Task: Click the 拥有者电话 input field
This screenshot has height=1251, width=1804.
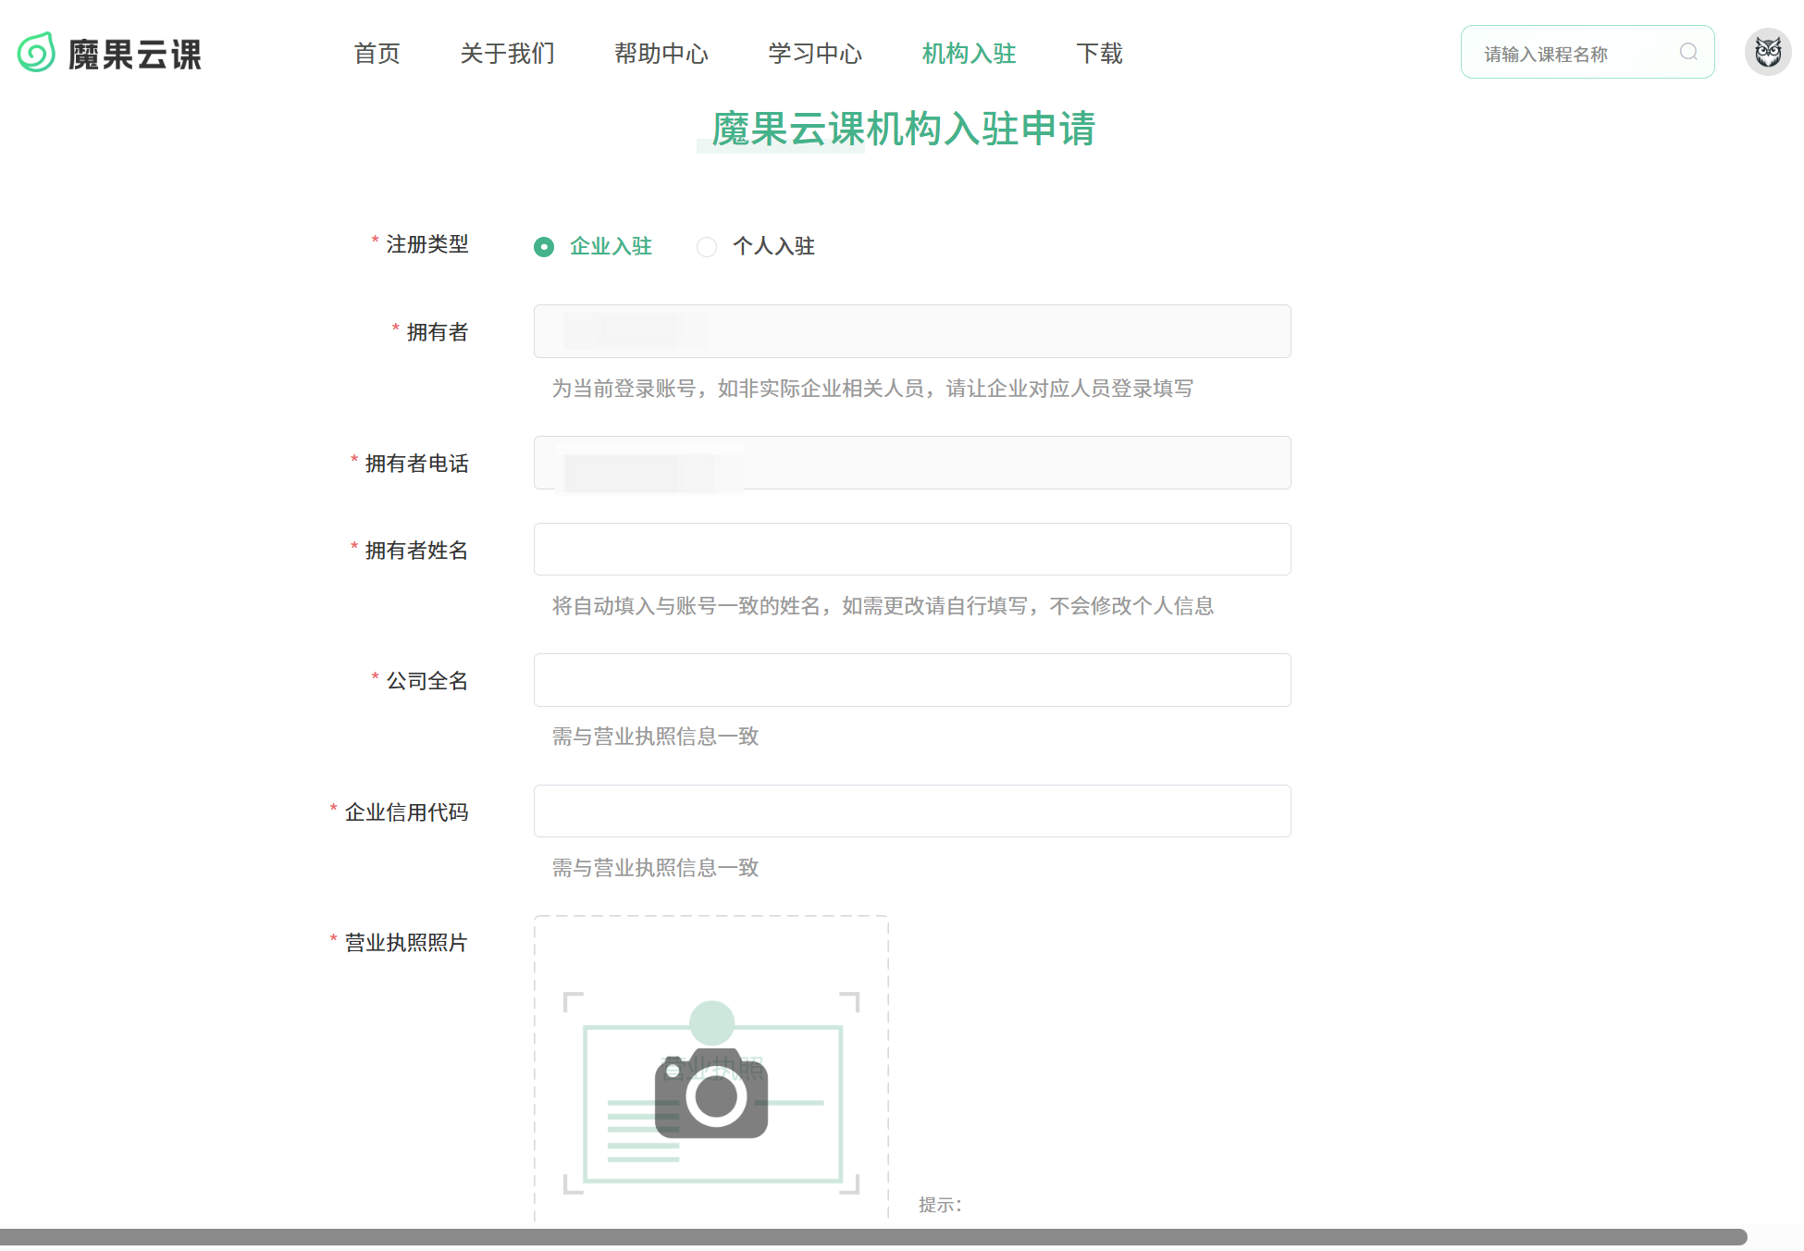Action: point(912,463)
